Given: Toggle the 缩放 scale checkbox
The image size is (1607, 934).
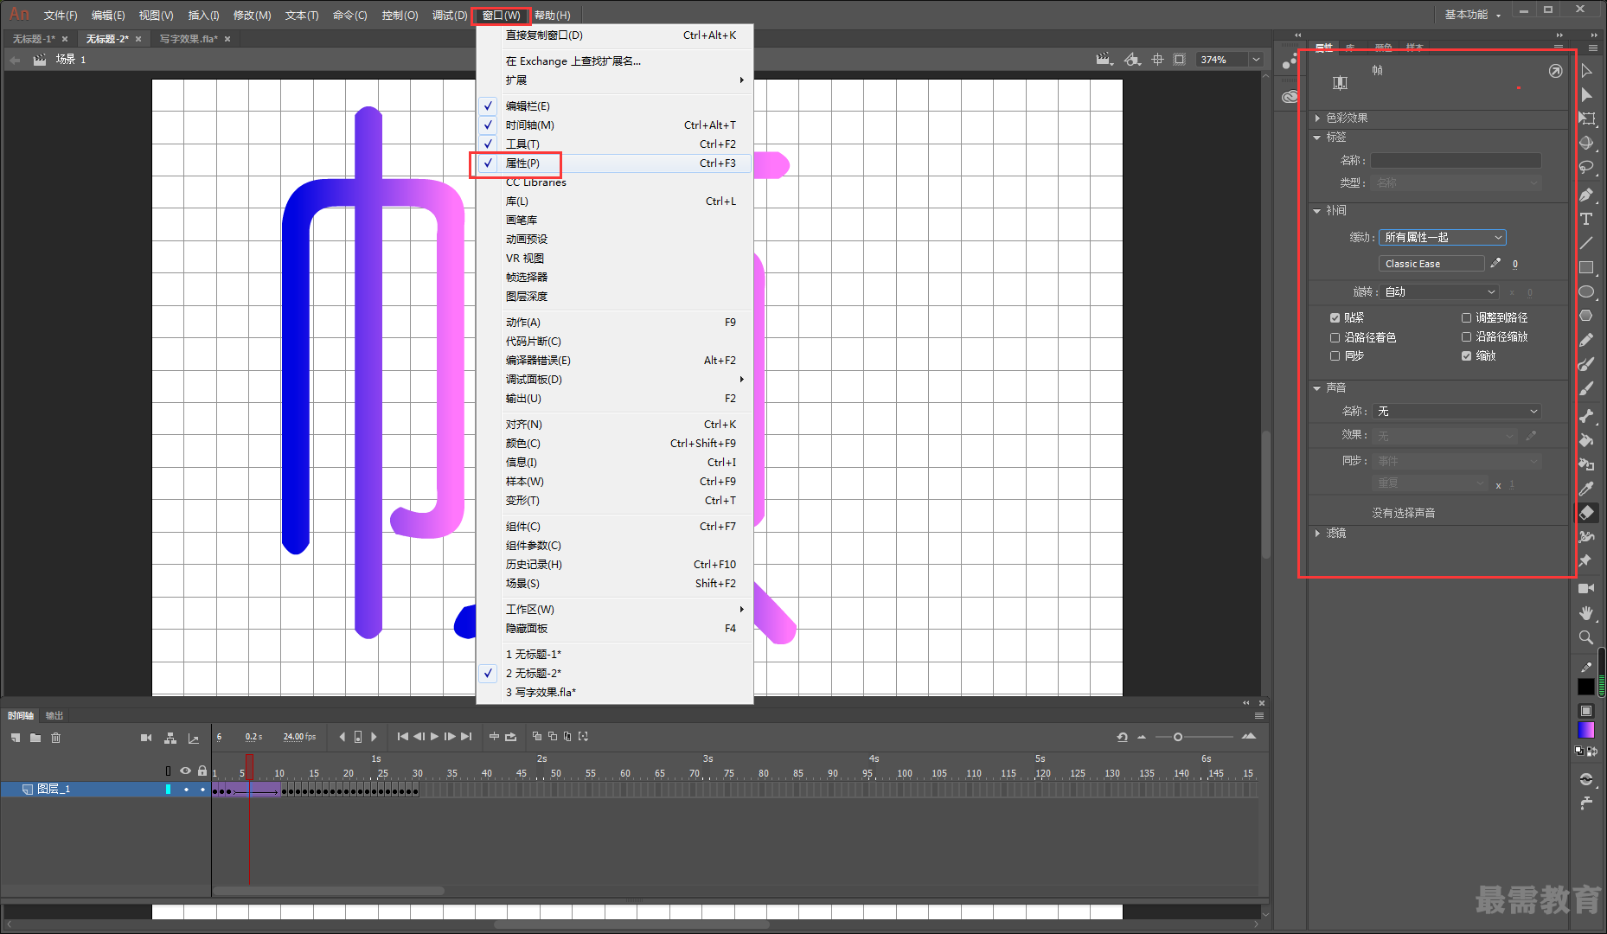Looking at the screenshot, I should [1466, 356].
